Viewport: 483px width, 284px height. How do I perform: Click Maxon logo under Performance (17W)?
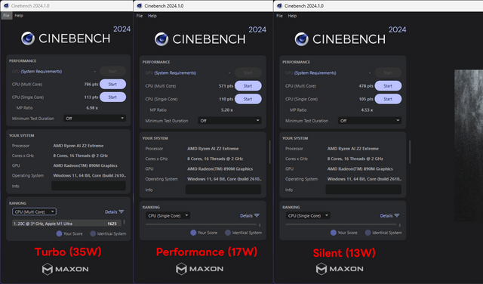click(199, 269)
